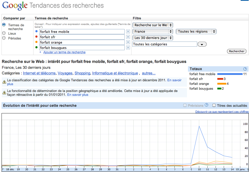
Task: Click the '15 janv.' axis label
Action: (x=240, y=169)
